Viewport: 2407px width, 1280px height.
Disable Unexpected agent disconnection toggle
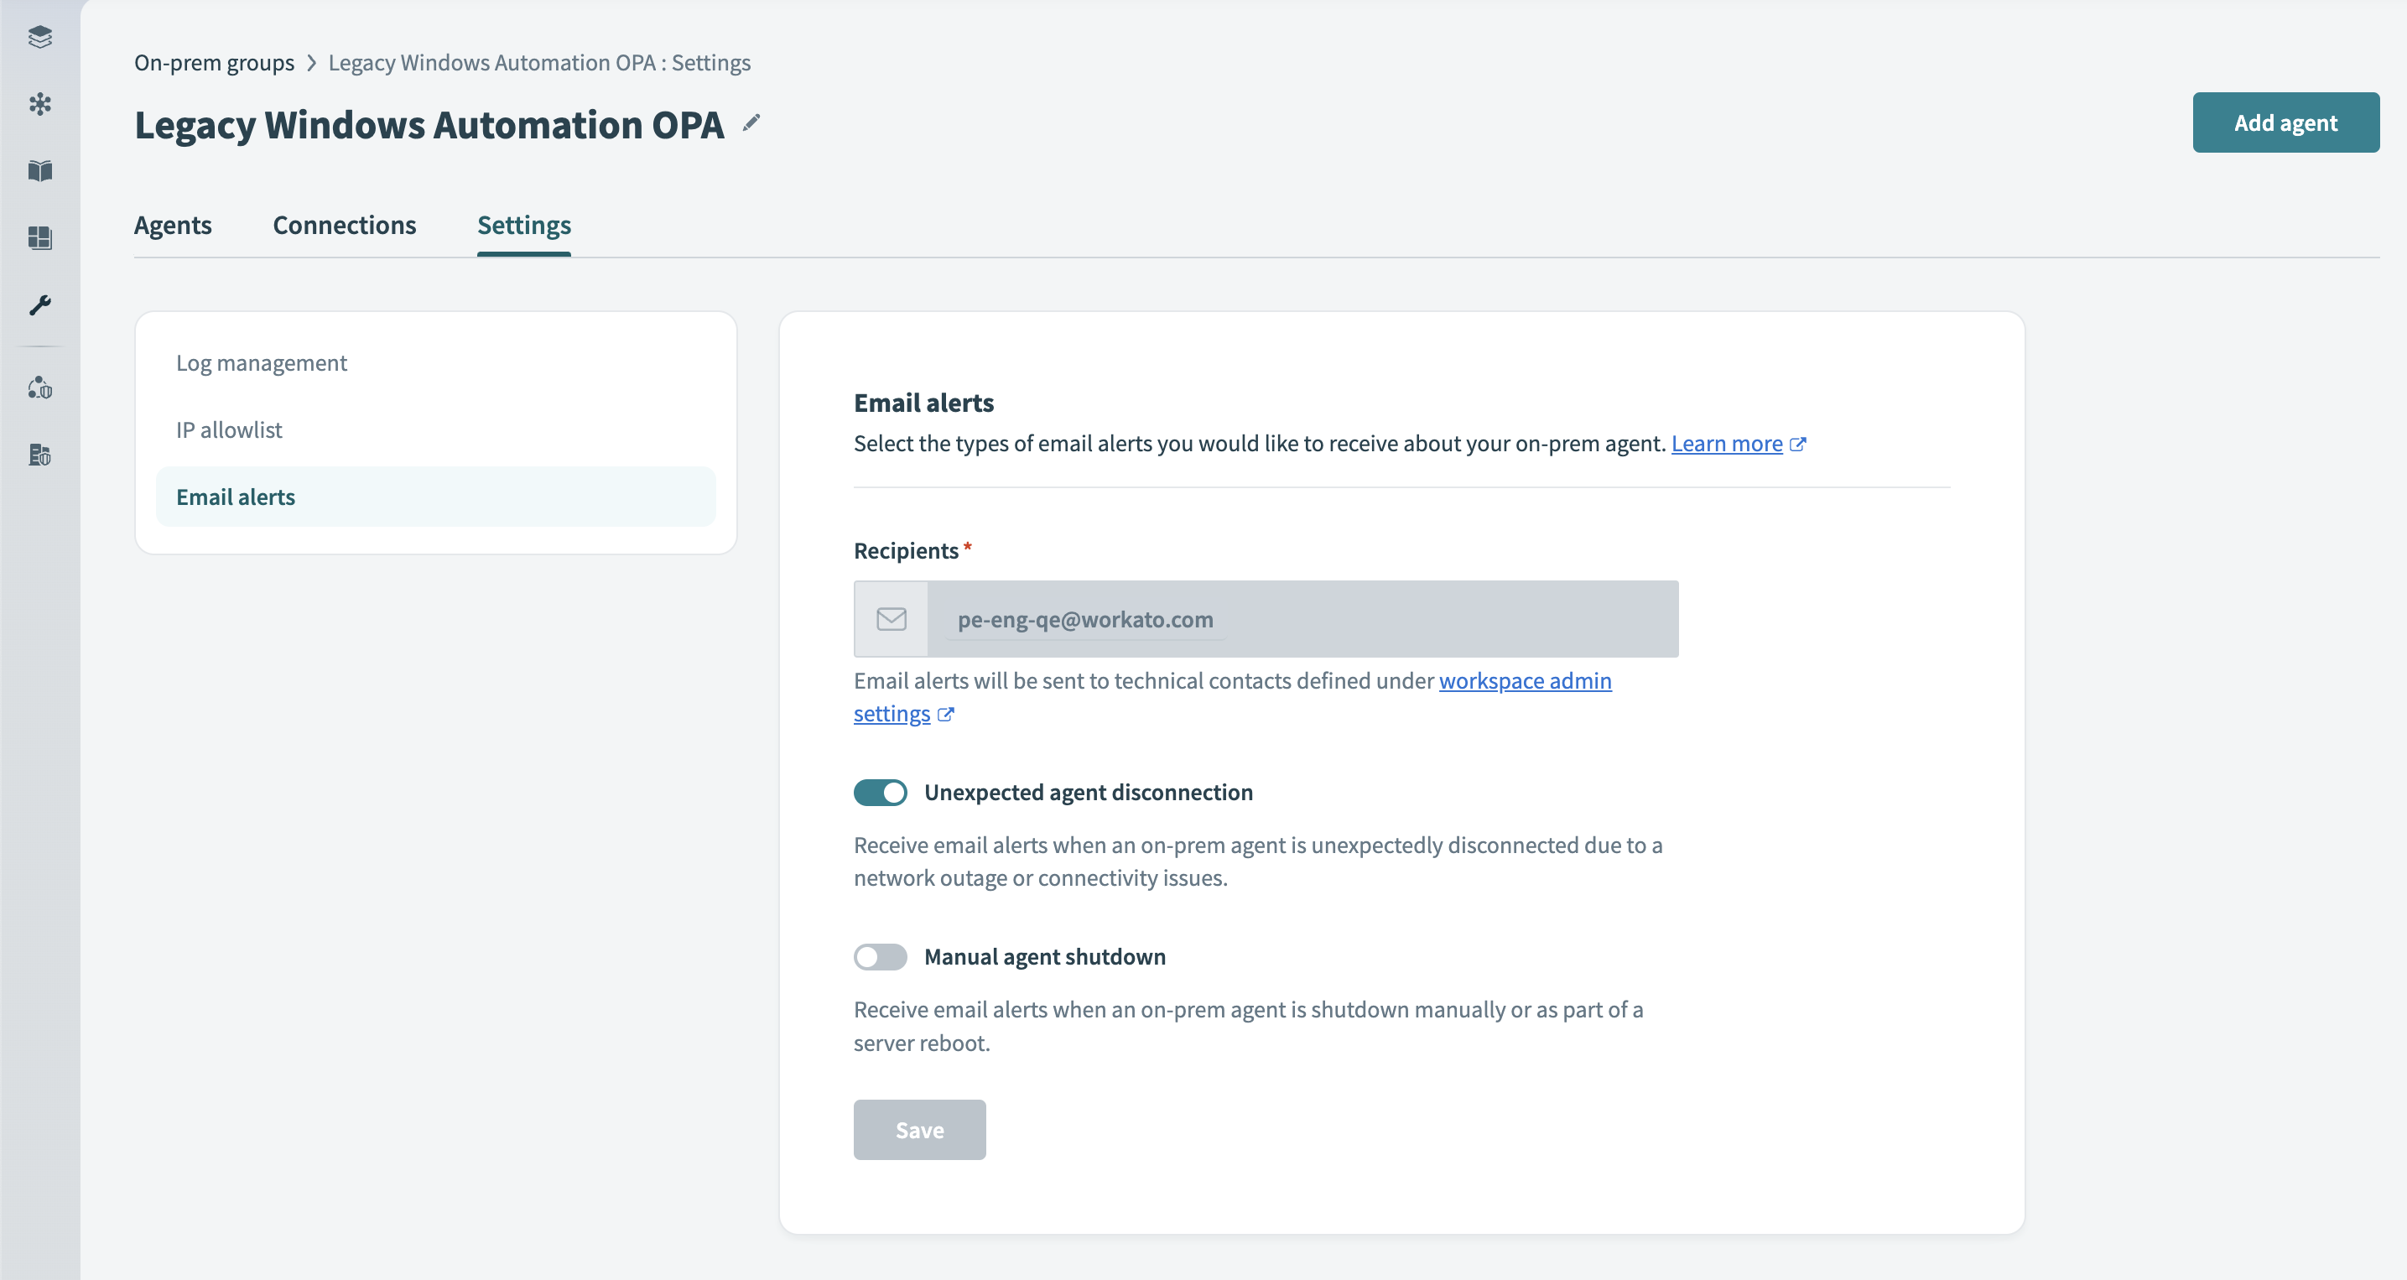pyautogui.click(x=879, y=793)
